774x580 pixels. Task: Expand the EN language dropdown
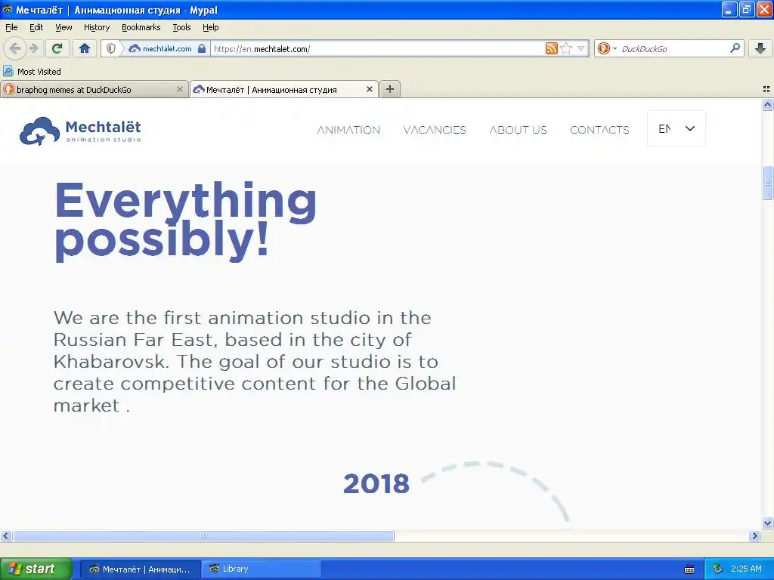point(676,128)
